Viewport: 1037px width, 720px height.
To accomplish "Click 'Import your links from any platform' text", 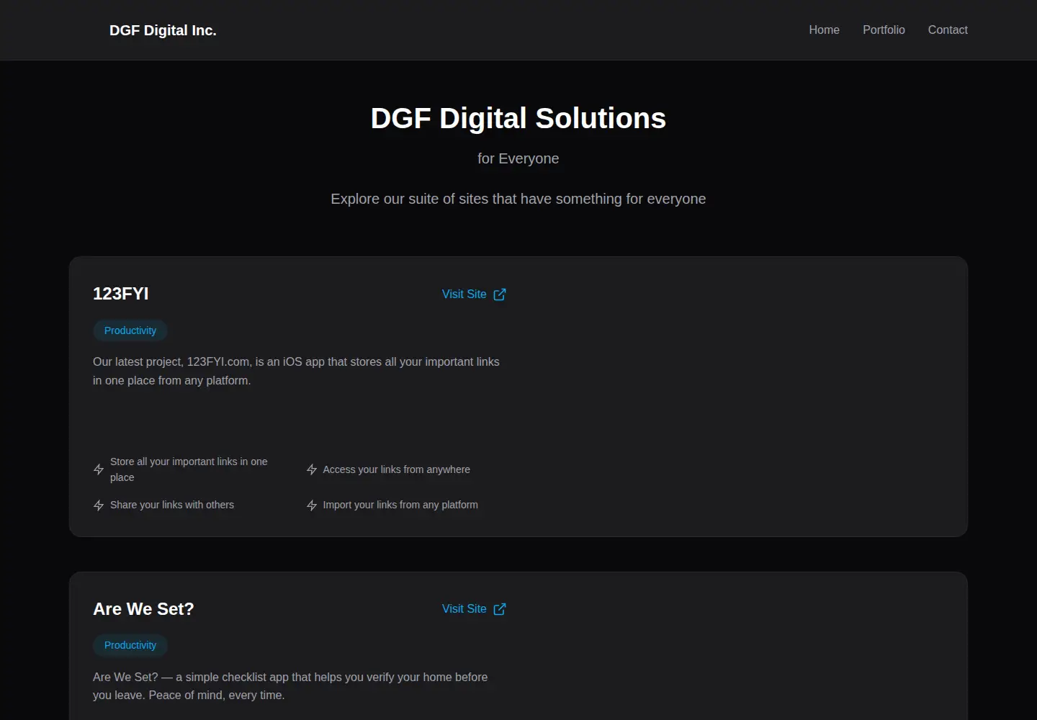I will pos(400,505).
